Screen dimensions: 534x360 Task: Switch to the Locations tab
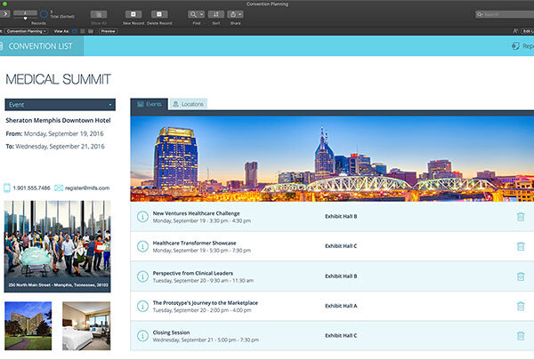[x=188, y=104]
